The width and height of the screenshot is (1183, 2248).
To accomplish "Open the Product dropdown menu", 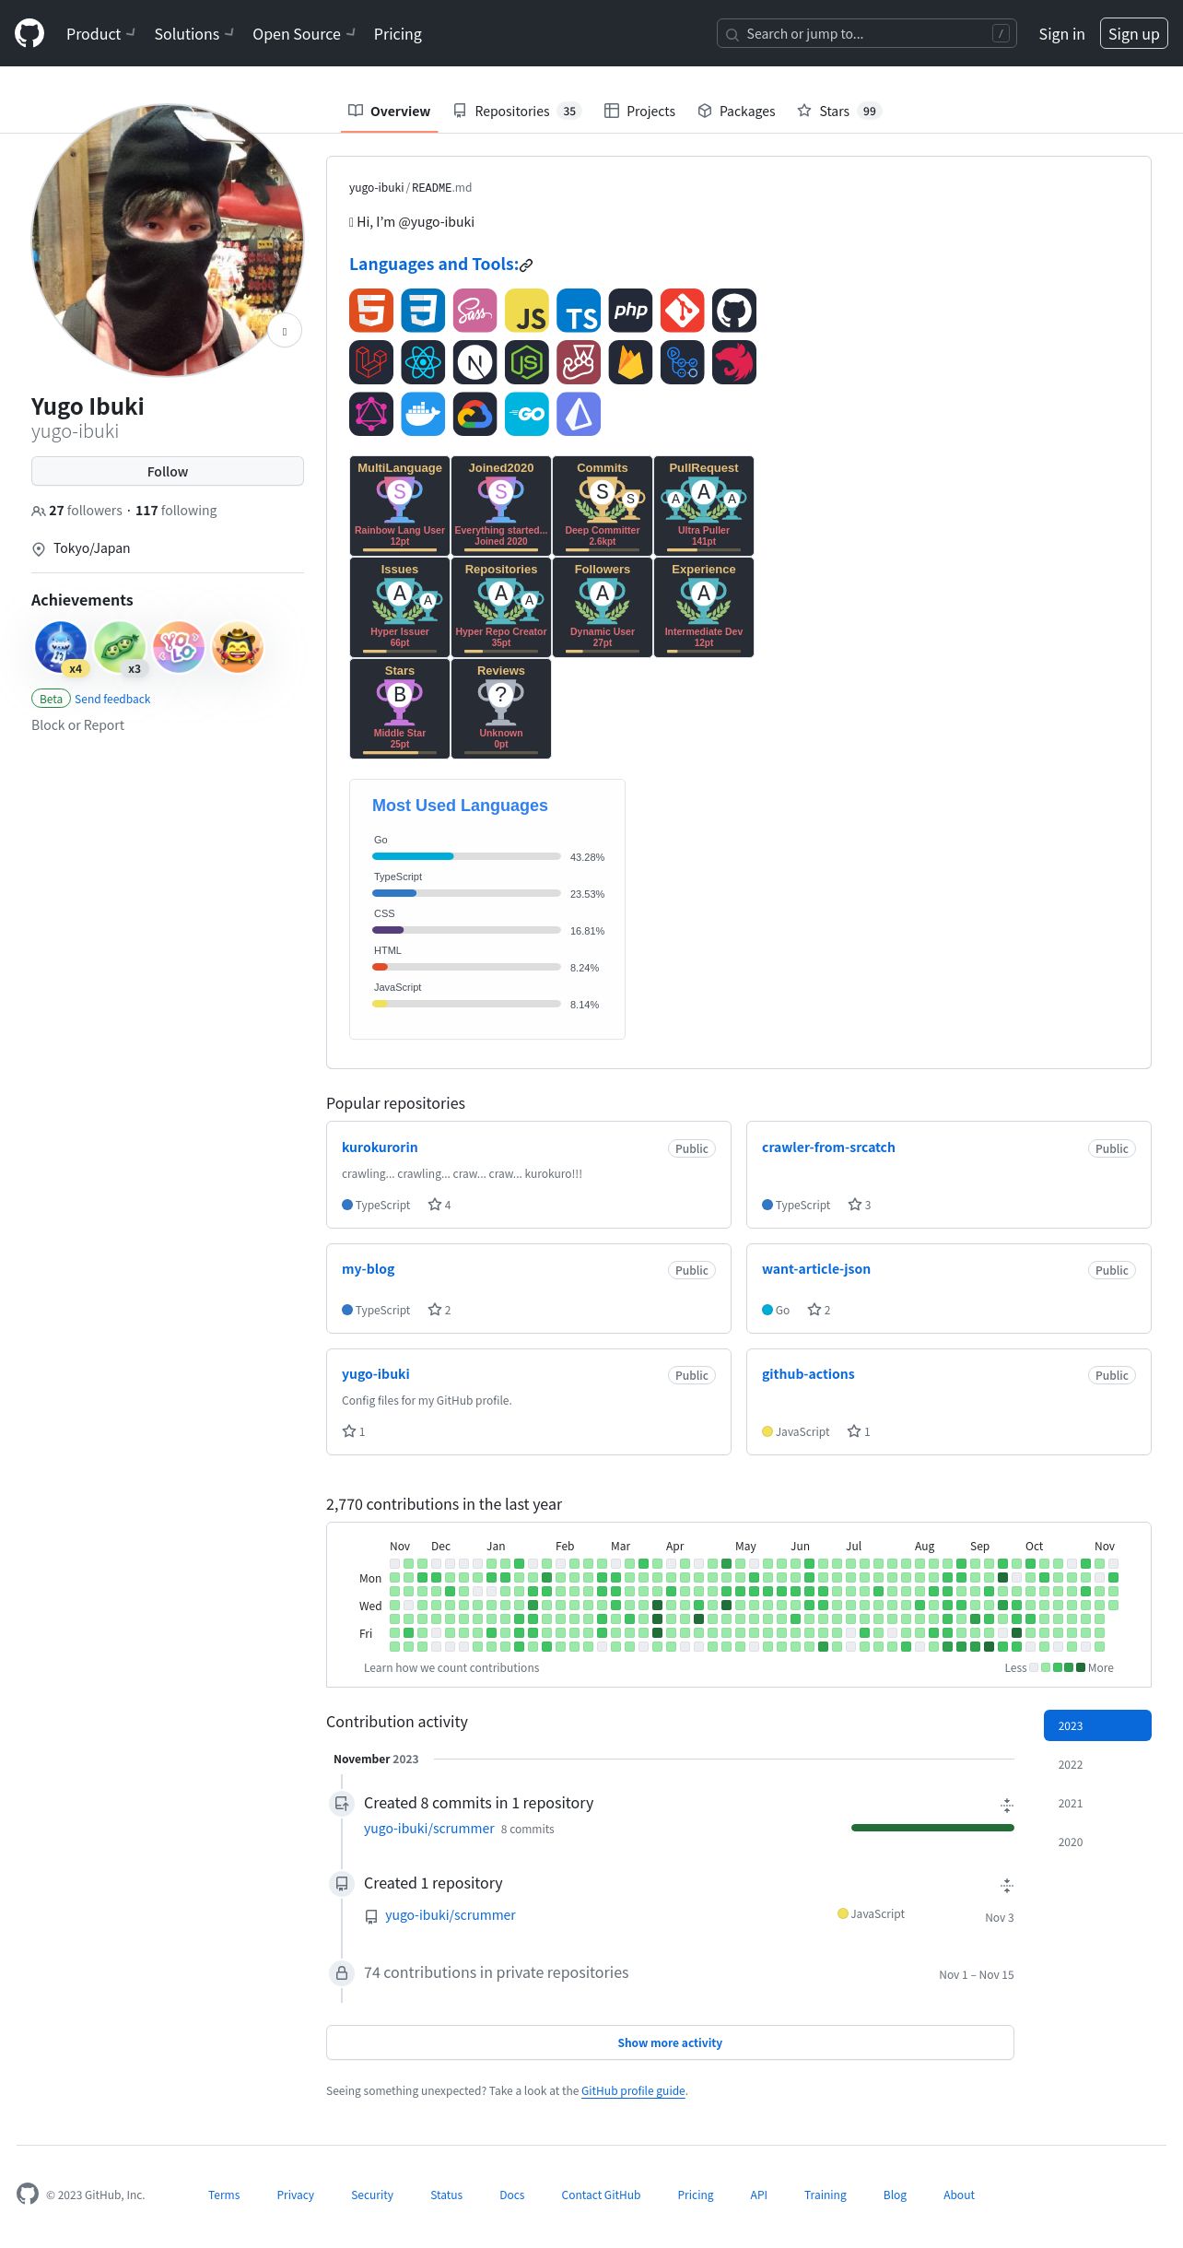I will tap(100, 34).
